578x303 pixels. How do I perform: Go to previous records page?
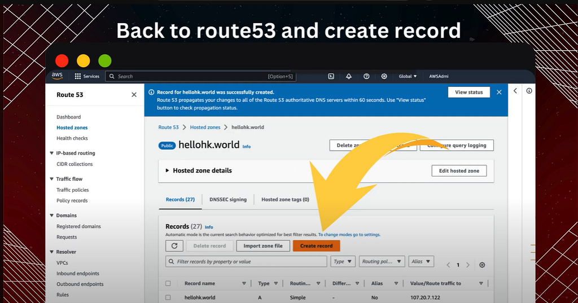[448, 265]
